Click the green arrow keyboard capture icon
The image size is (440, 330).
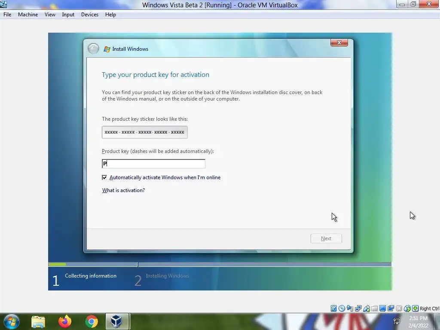(x=416, y=309)
